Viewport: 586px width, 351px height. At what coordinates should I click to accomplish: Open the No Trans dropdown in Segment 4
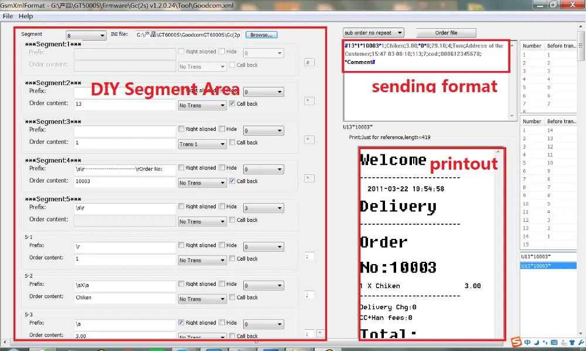202,183
